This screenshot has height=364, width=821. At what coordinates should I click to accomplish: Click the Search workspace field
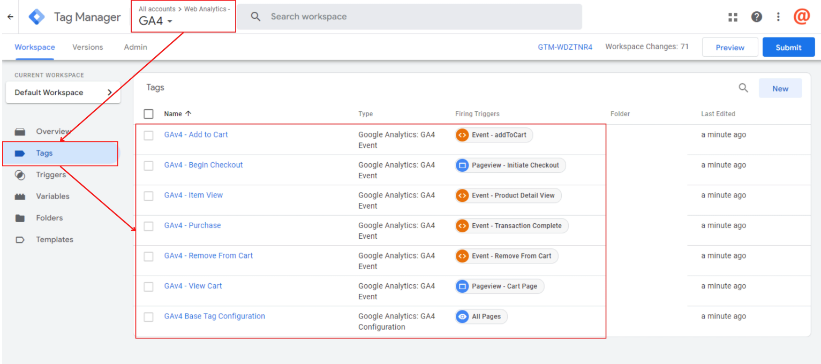point(410,17)
